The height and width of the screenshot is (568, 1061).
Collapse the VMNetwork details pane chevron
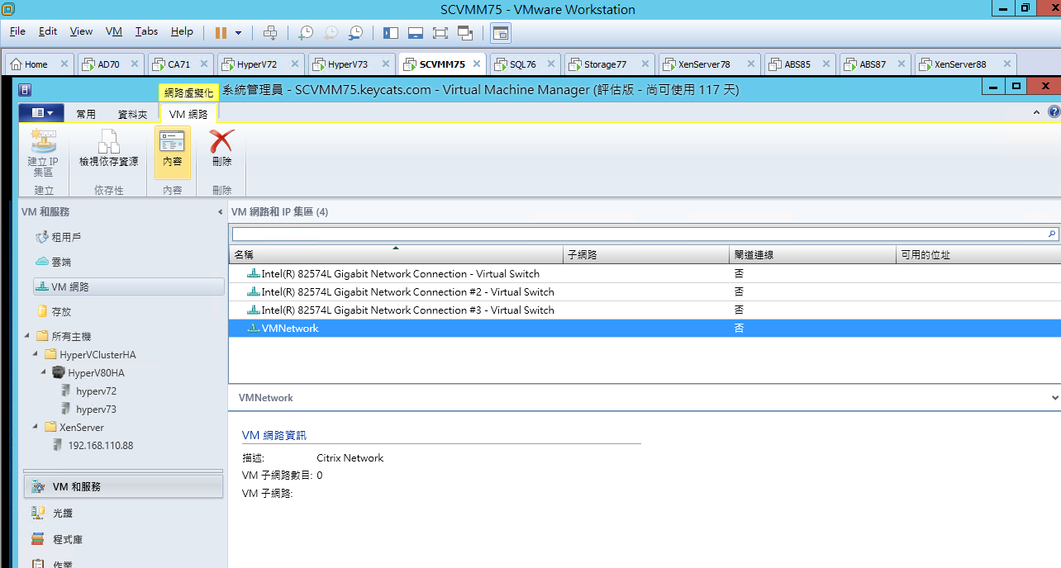[x=1055, y=397]
